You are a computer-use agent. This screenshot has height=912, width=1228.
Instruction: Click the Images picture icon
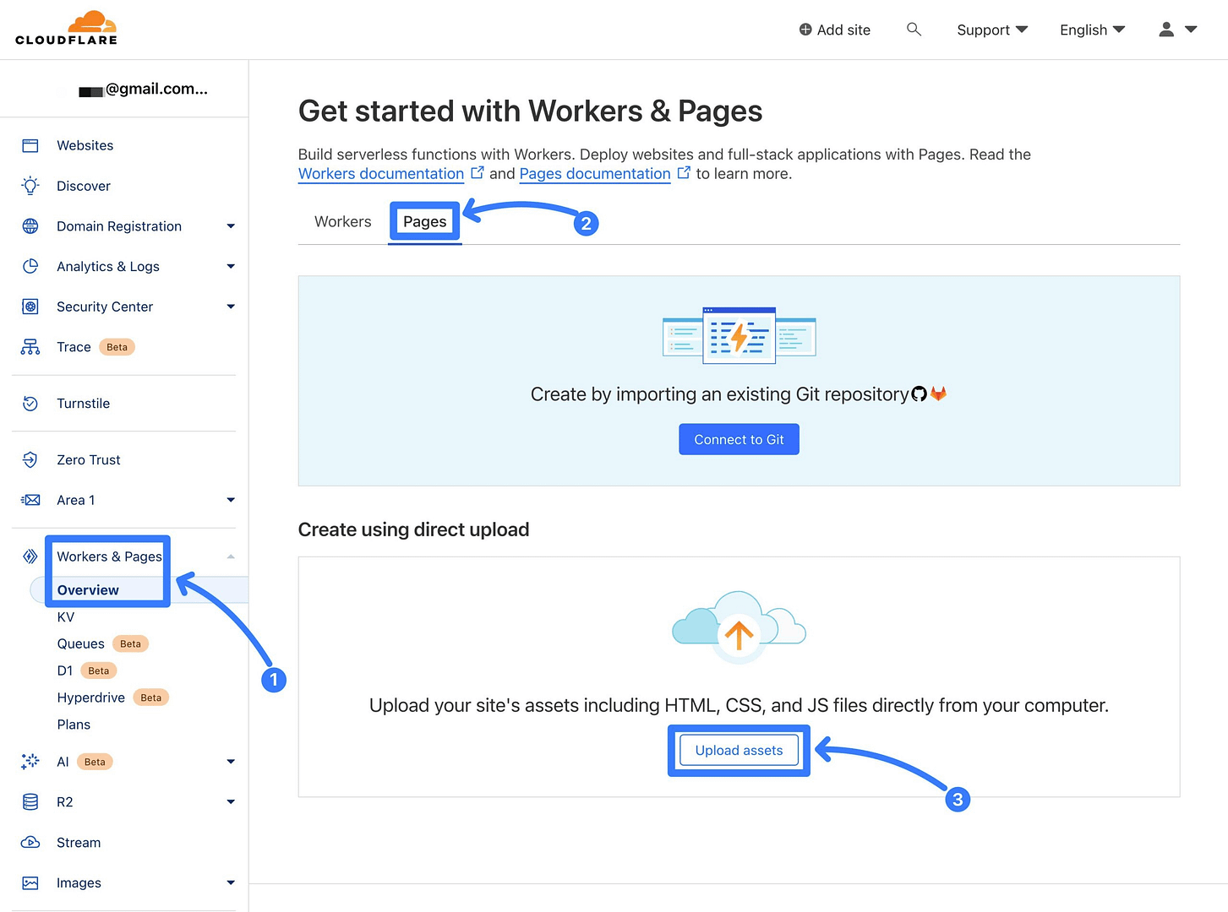30,882
